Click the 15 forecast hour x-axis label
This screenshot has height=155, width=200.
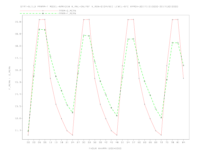click(x=56, y=142)
